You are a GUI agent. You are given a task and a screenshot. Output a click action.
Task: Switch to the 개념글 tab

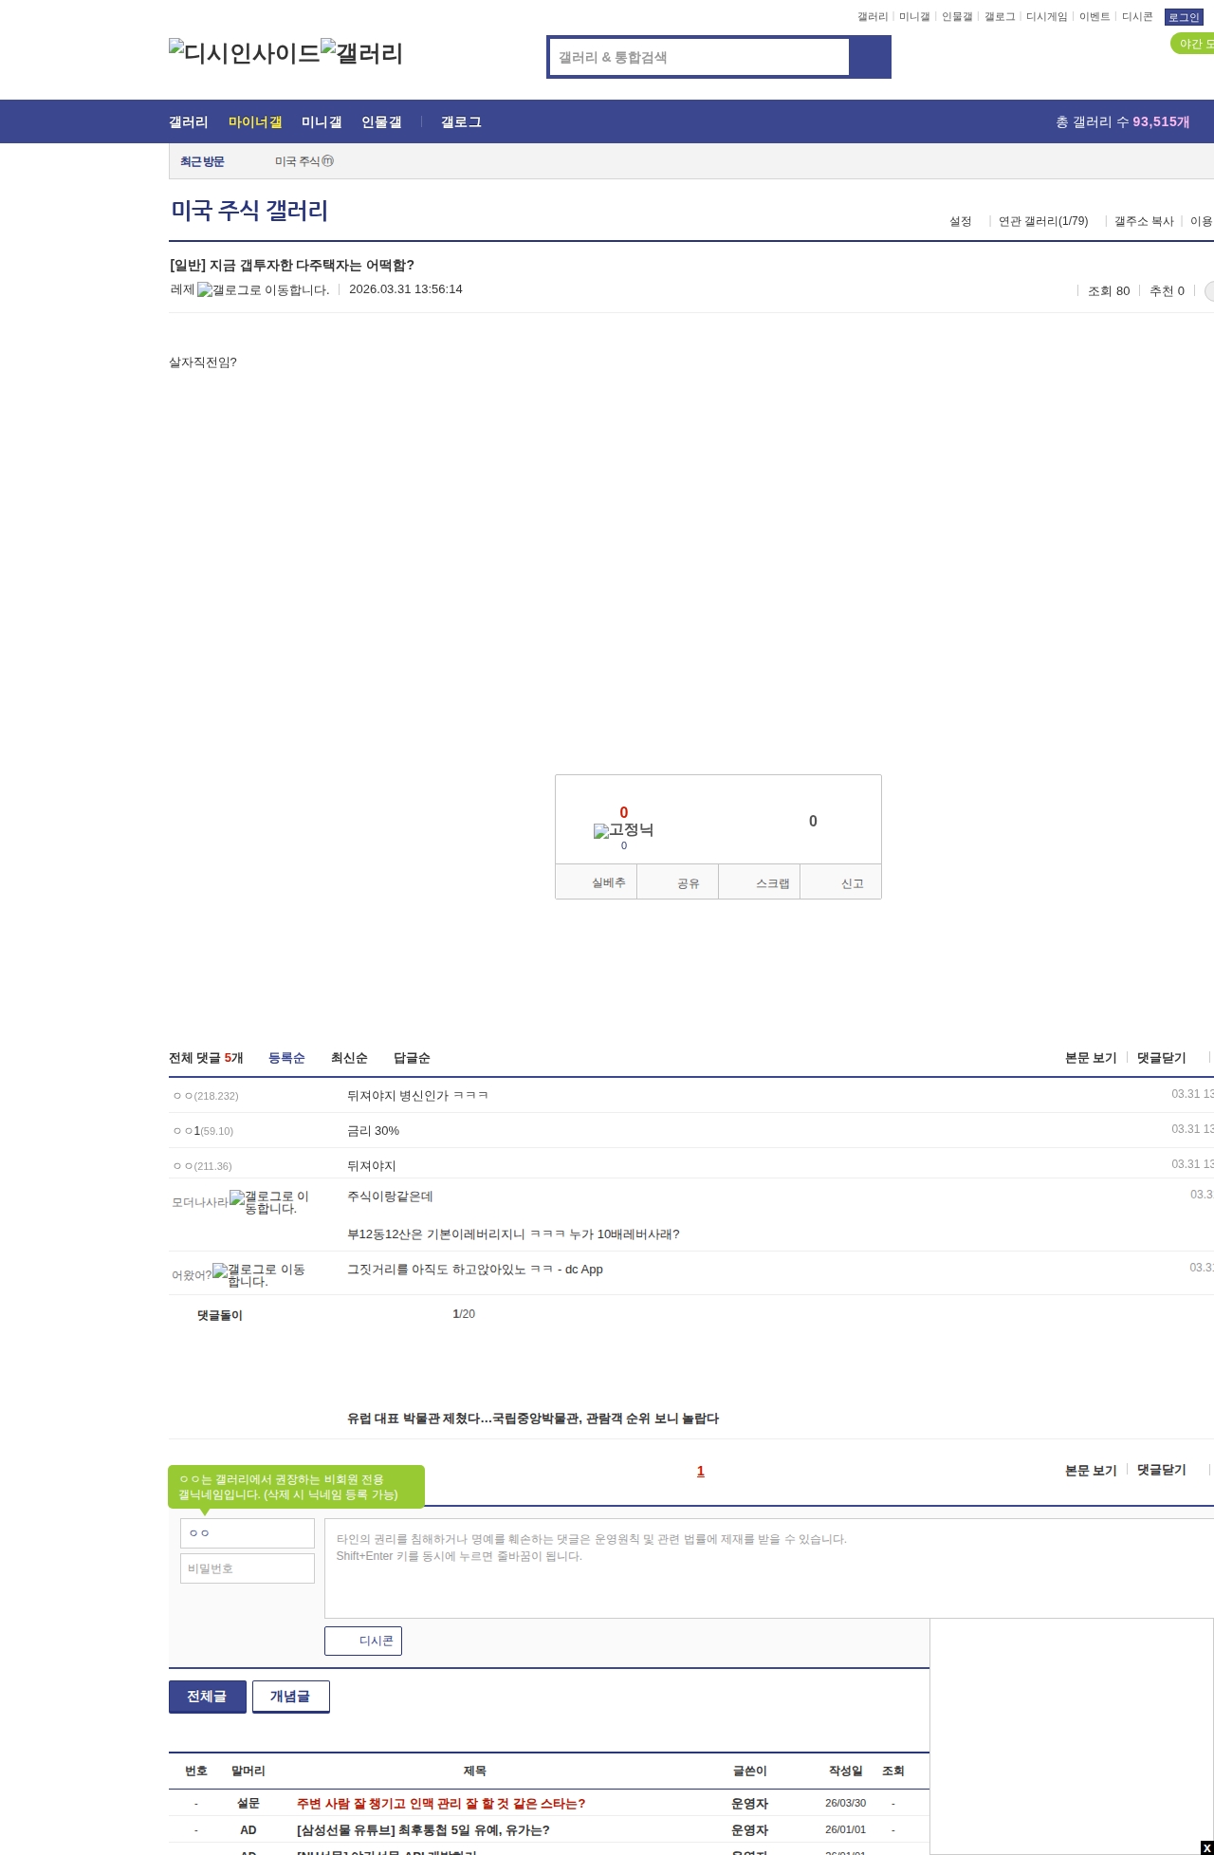point(290,1697)
